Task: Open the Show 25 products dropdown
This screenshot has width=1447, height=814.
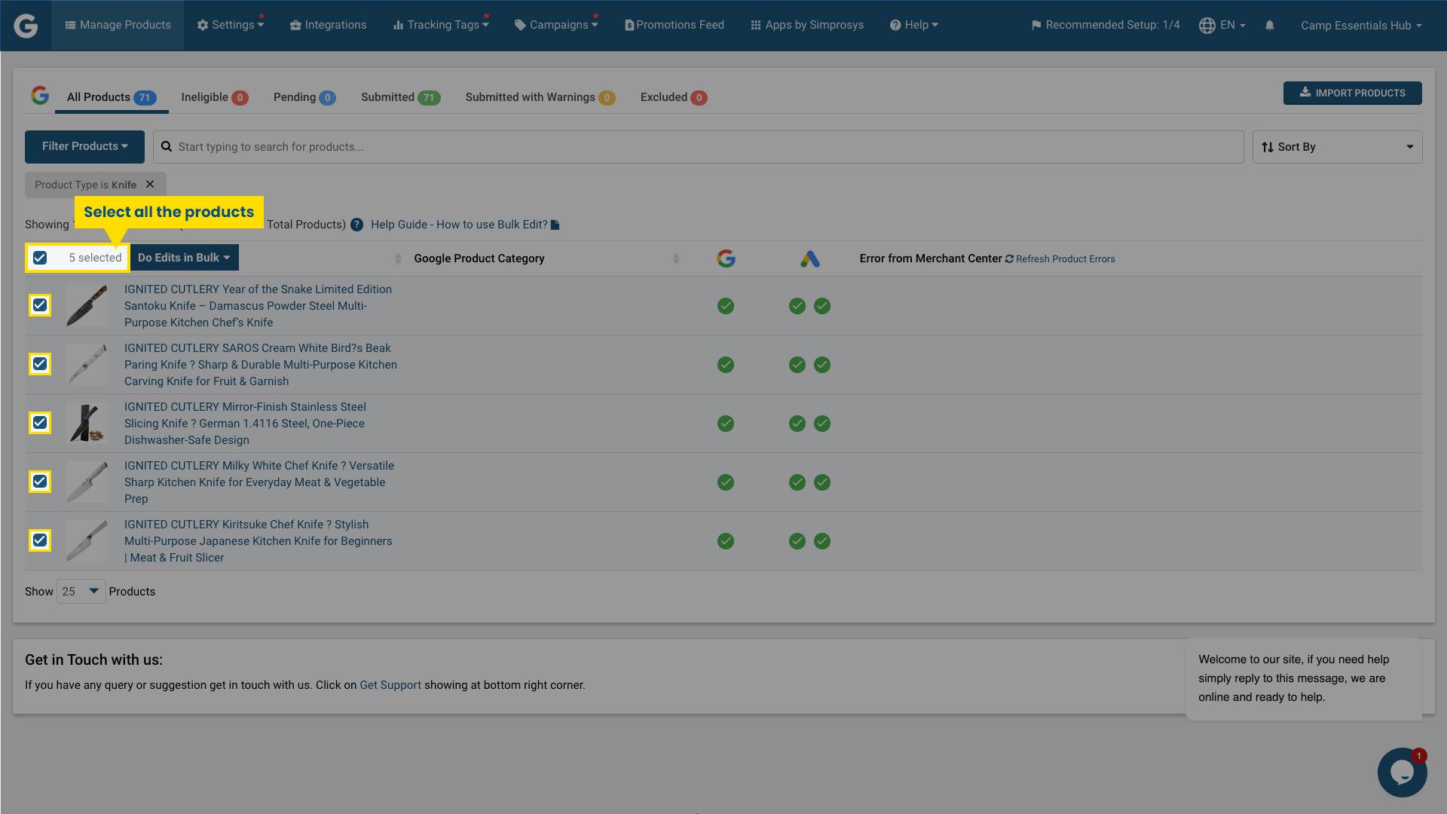Action: (x=80, y=591)
